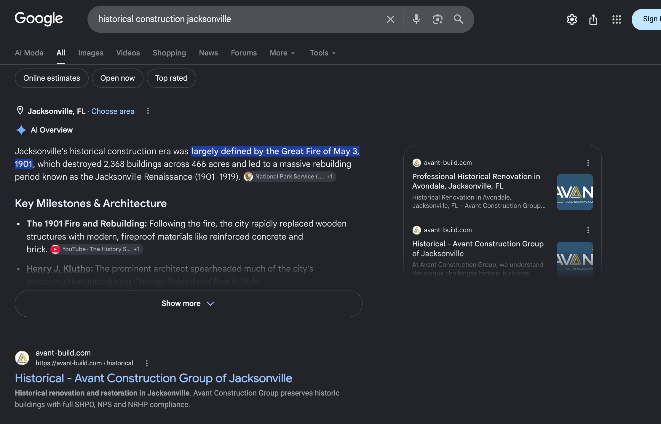The width and height of the screenshot is (661, 424).
Task: Open the Forums tab
Action: point(244,53)
